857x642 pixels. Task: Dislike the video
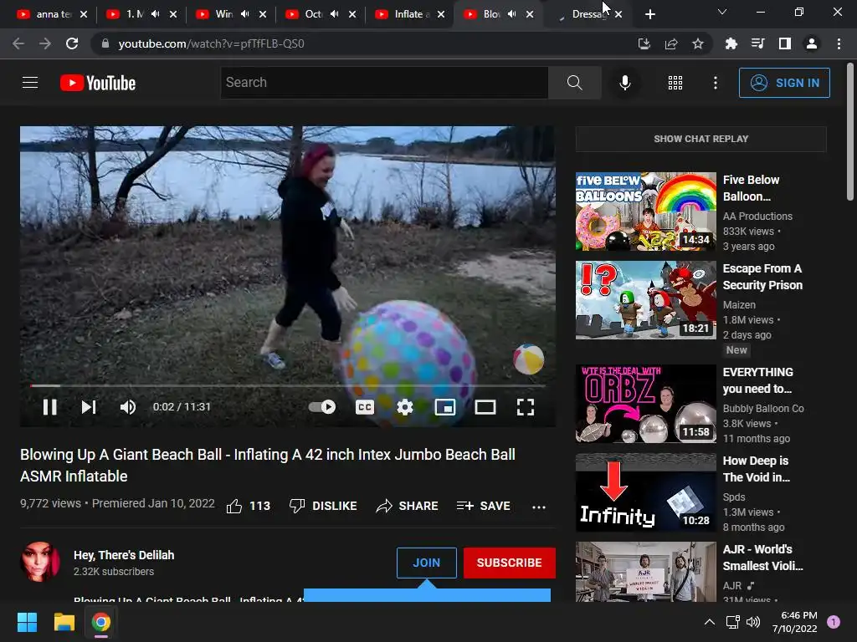(323, 506)
